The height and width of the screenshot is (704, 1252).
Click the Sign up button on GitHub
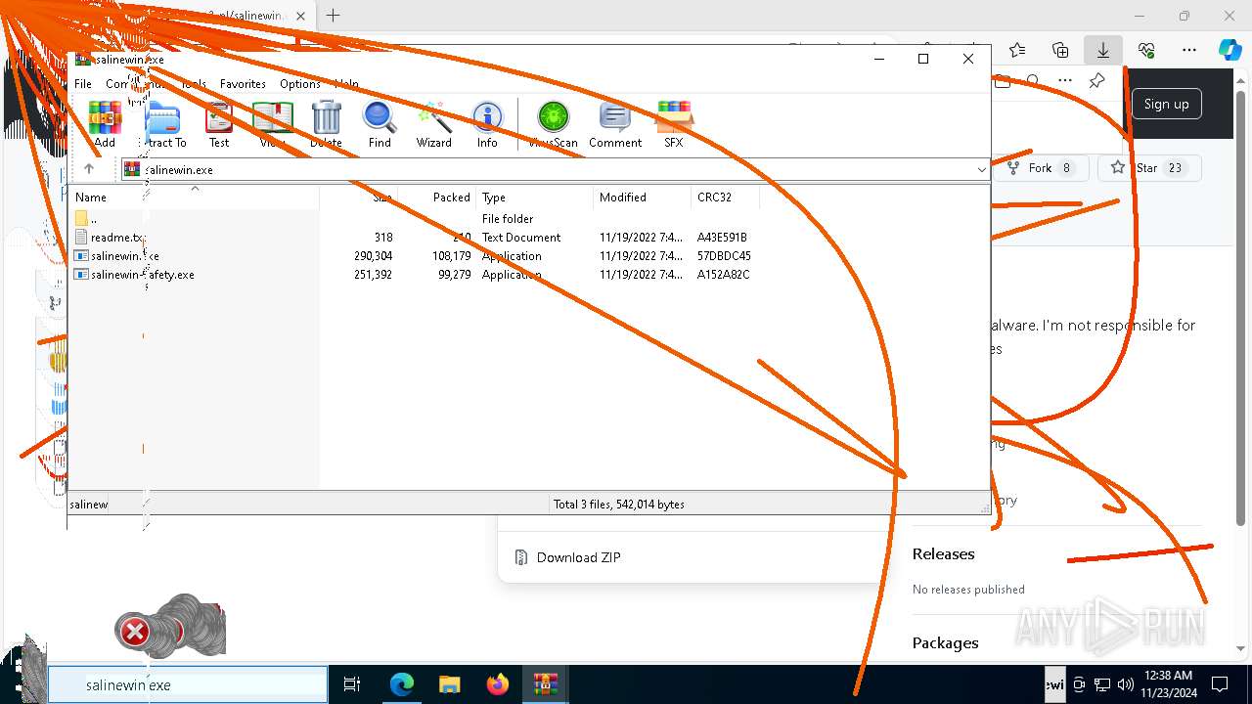tap(1166, 105)
